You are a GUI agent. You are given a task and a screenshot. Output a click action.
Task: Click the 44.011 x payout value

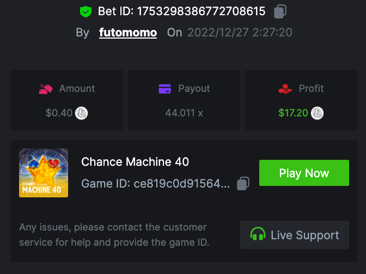tap(184, 113)
